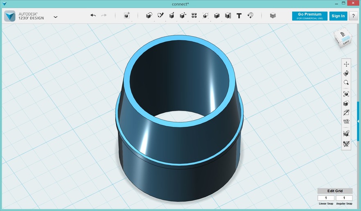Select the Text tool
361x211 pixels.
(239, 16)
